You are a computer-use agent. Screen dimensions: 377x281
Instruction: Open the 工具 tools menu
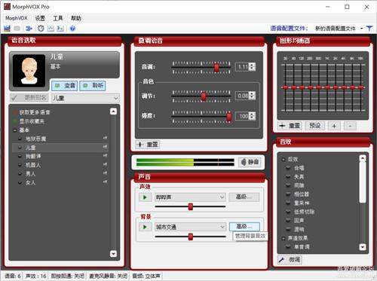[x=58, y=18]
